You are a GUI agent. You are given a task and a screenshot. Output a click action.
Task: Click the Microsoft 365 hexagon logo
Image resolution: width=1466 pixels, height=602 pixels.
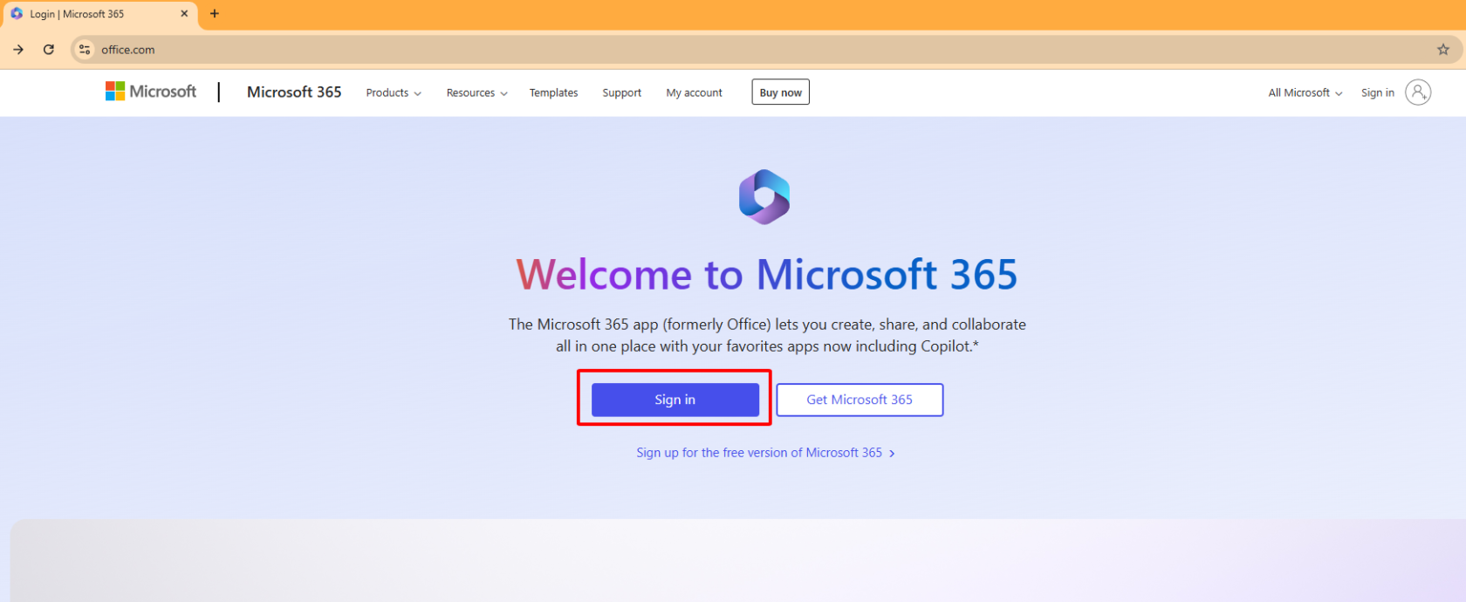(764, 197)
